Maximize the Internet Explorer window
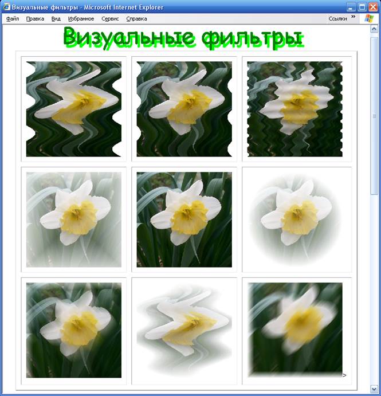 [362, 7]
